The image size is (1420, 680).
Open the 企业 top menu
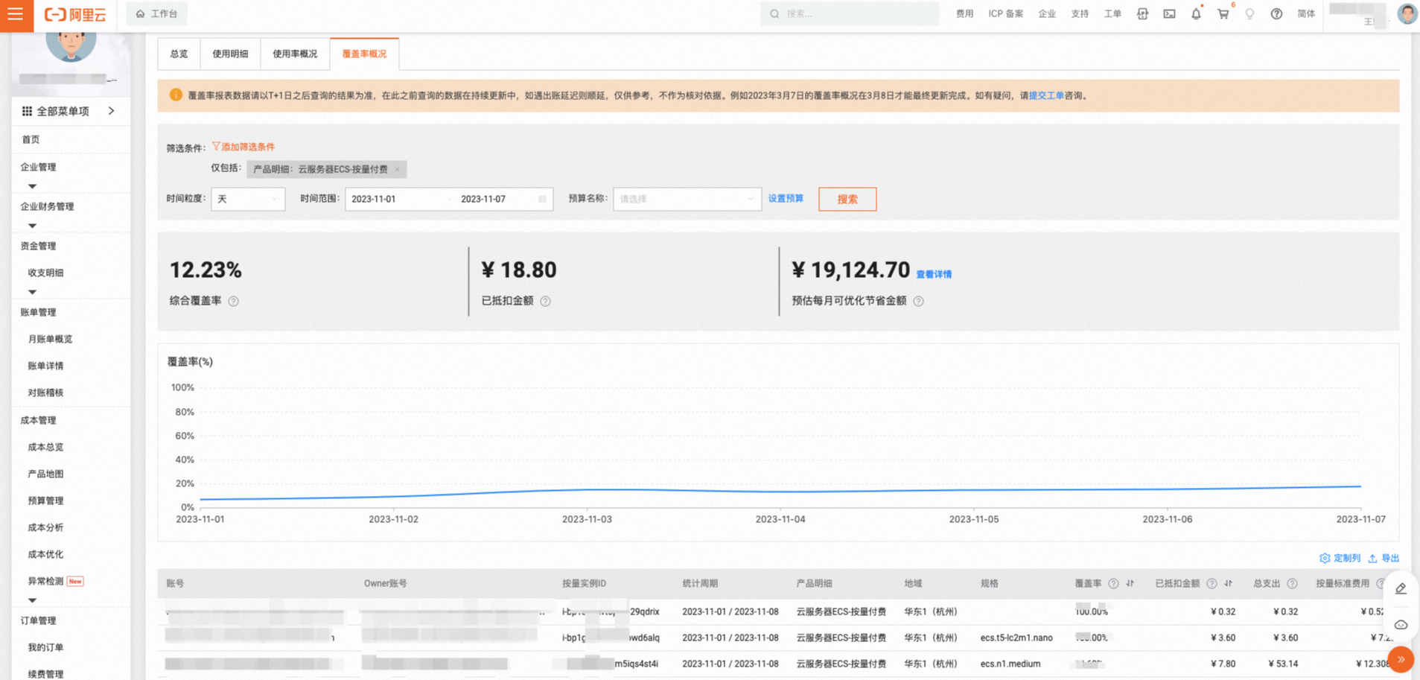coord(1047,14)
